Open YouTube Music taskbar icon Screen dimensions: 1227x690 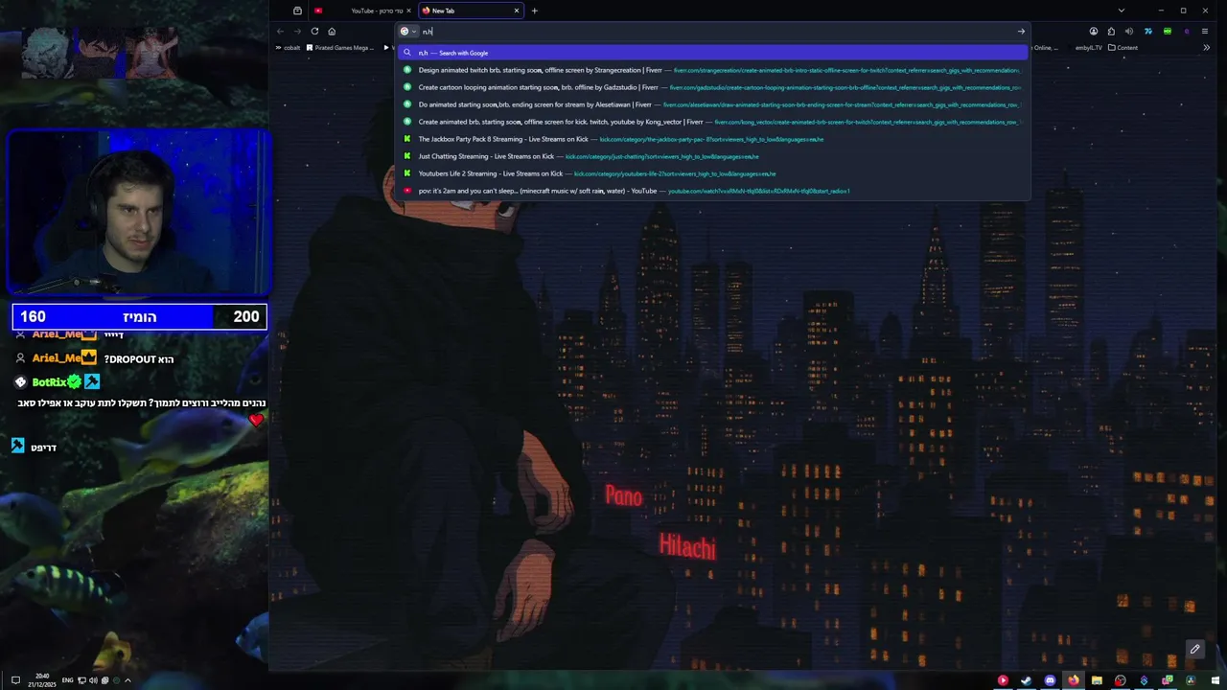1003,680
